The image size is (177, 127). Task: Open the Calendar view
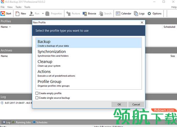tap(124, 14)
